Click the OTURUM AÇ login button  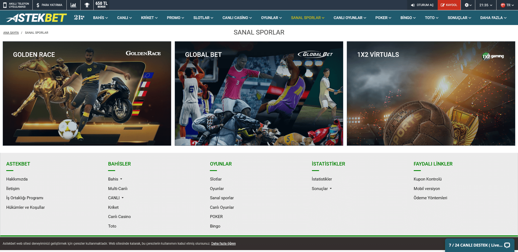tap(422, 5)
